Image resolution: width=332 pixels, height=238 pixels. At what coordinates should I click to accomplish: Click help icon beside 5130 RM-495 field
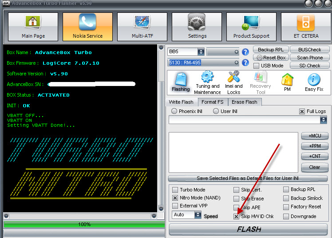[245, 62]
